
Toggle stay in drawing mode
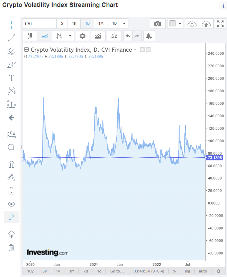tap(11, 177)
